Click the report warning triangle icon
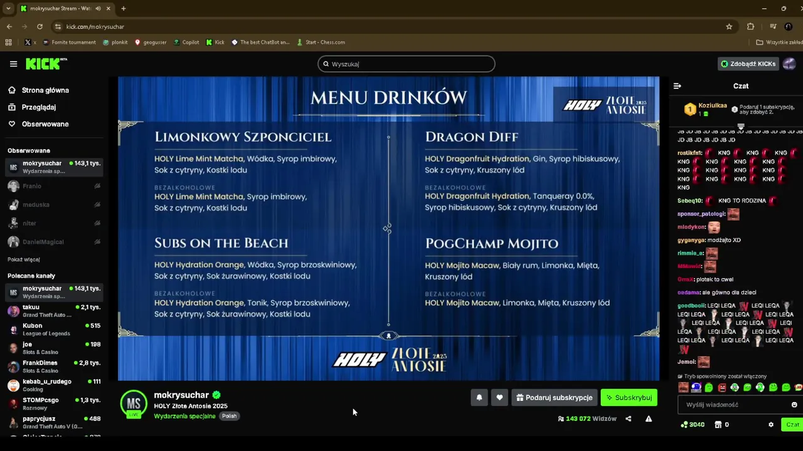The width and height of the screenshot is (803, 451). pyautogui.click(x=649, y=418)
